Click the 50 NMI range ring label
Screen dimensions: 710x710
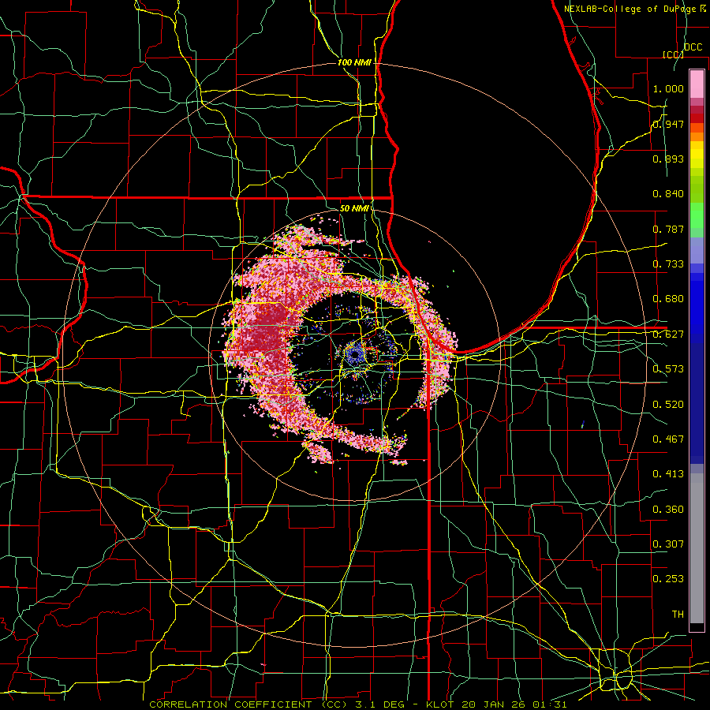[x=354, y=208]
